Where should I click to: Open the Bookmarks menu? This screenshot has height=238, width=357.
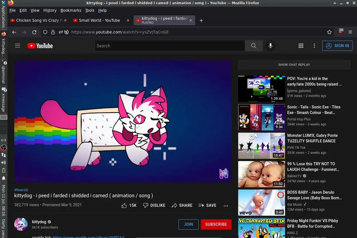(71, 10)
